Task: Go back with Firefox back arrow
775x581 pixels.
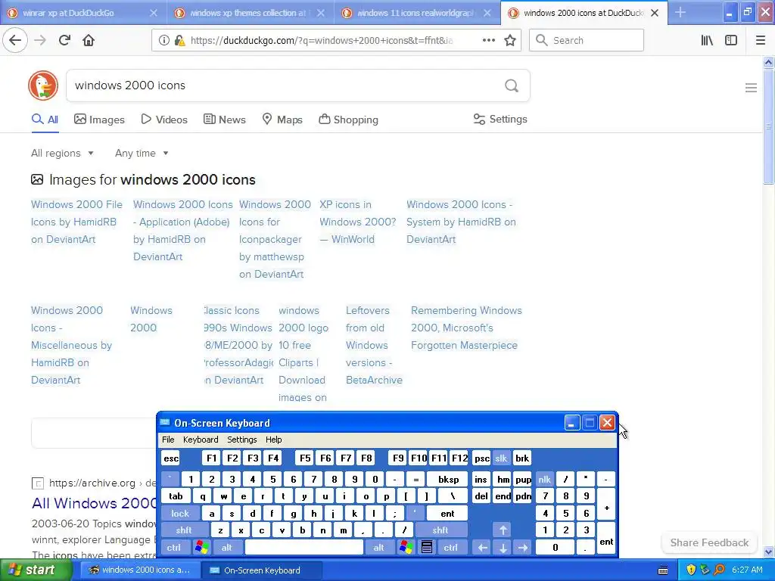Action: point(15,40)
